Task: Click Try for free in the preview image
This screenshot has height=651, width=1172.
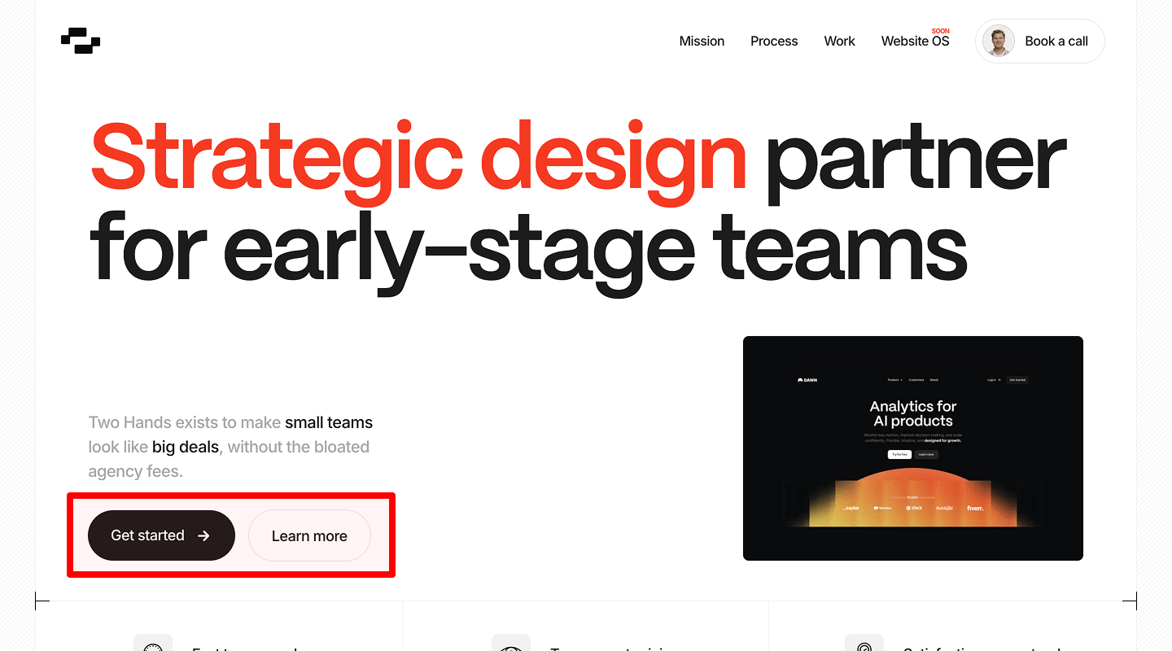Action: (x=899, y=454)
